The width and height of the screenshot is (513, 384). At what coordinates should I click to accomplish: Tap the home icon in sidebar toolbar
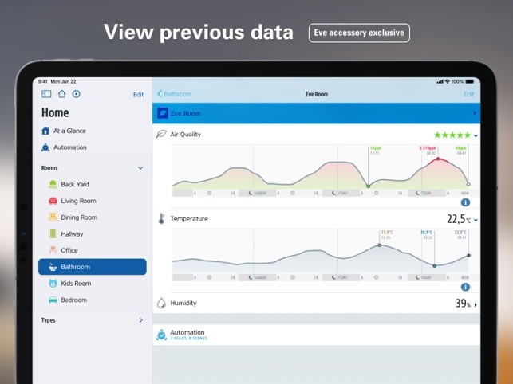(x=61, y=94)
